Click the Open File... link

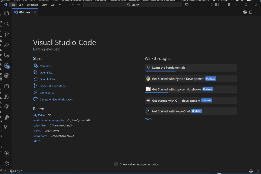point(46,72)
